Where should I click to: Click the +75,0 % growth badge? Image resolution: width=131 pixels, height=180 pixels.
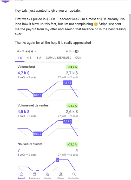click(72, 145)
